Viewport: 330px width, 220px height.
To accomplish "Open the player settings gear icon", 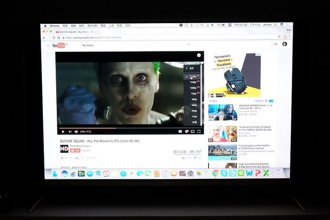I will (x=188, y=132).
